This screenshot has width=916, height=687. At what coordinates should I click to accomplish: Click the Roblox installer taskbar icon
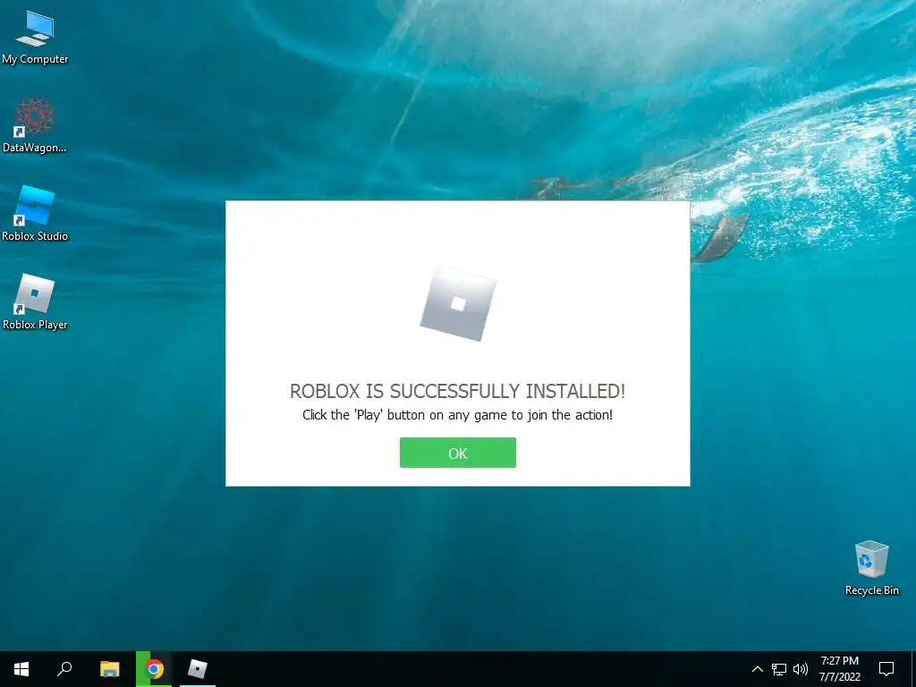click(x=198, y=669)
